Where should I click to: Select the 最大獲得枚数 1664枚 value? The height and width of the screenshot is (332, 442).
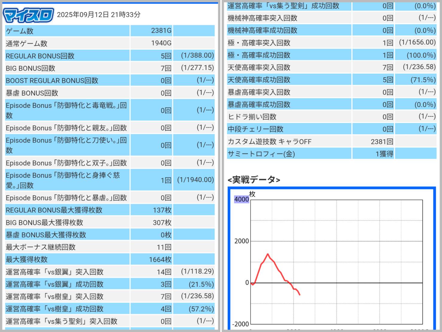click(160, 259)
